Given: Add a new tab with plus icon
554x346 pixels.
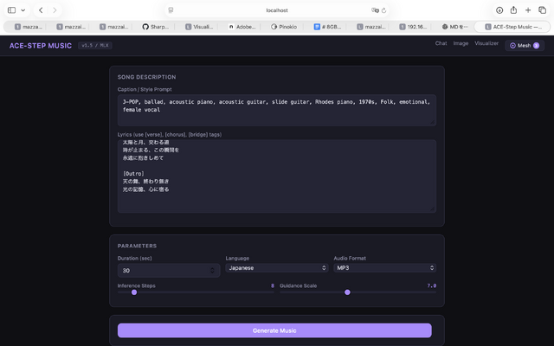Looking at the screenshot, I should point(528,10).
